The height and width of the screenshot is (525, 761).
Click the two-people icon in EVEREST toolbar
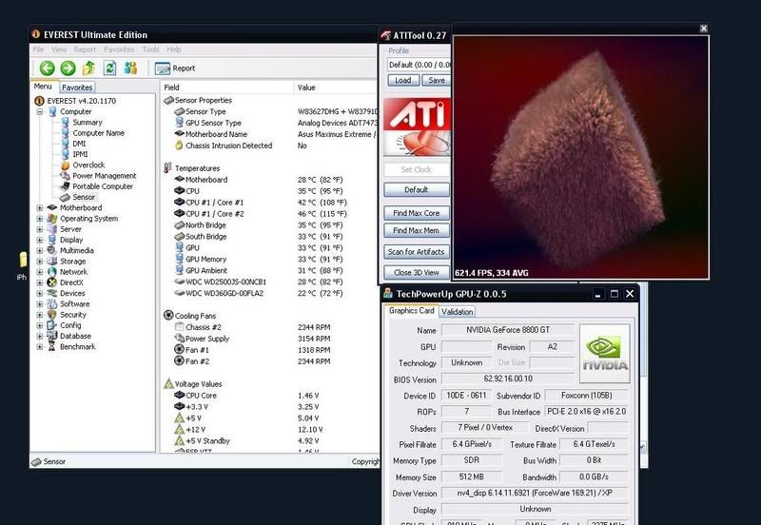coord(130,68)
